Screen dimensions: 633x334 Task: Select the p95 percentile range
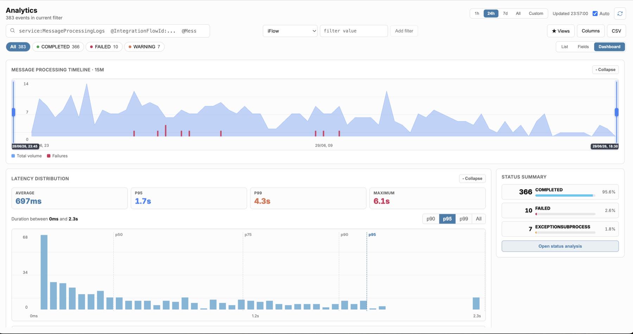(447, 219)
